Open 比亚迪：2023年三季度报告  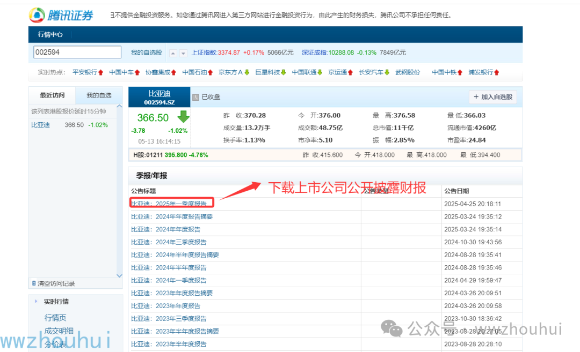tap(169, 318)
